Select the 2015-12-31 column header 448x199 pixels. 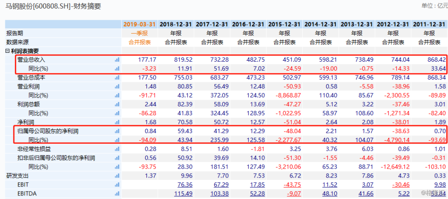[284, 24]
